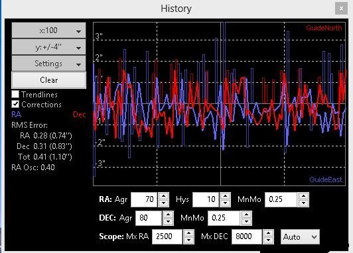Click the History window title
Viewport: 353px width, 253px height.
(x=176, y=9)
